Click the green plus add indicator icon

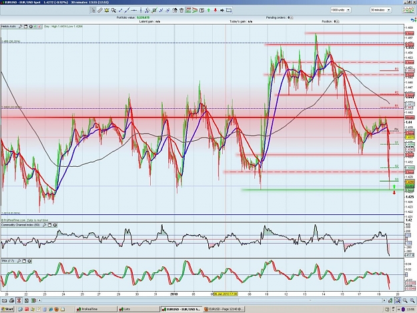click(35, 27)
